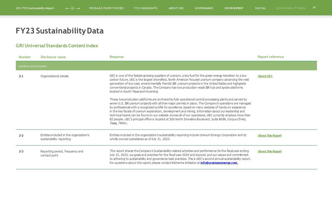
Task: Open Message from the CEO section
Action: 106,8
